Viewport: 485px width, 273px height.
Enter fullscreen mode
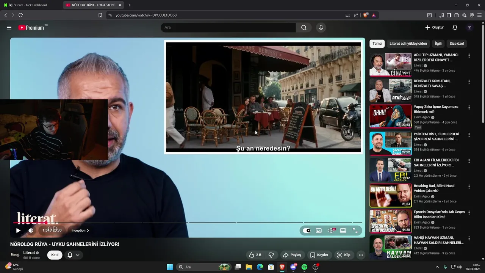[355, 230]
